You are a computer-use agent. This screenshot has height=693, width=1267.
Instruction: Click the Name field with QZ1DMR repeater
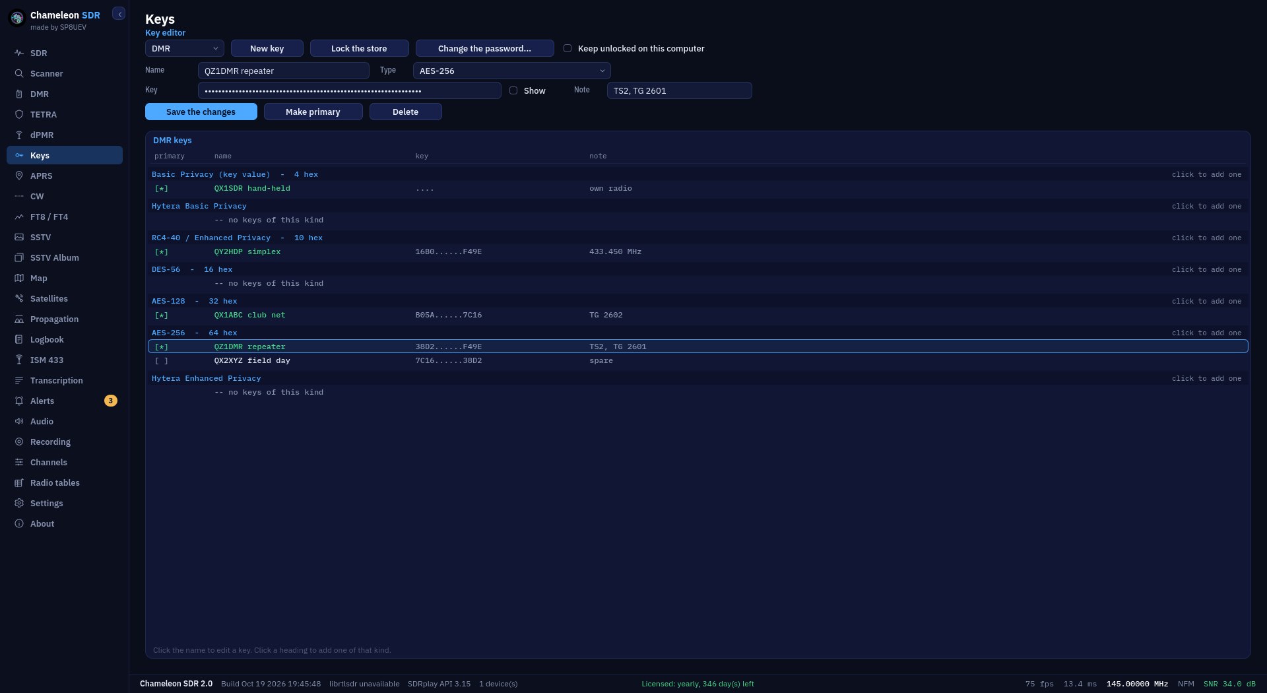click(284, 71)
